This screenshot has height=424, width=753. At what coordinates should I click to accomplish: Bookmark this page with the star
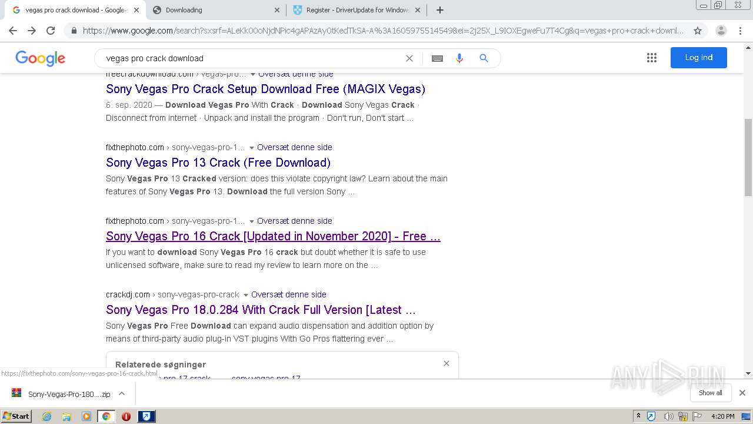tap(698, 31)
